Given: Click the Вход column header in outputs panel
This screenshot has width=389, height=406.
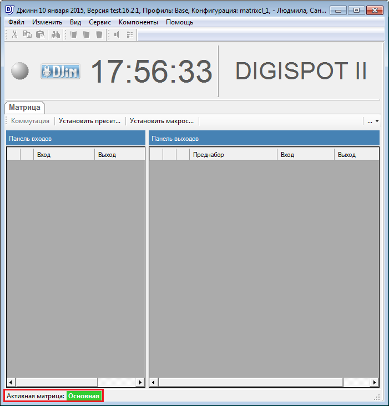Looking at the screenshot, I should tap(306, 155).
